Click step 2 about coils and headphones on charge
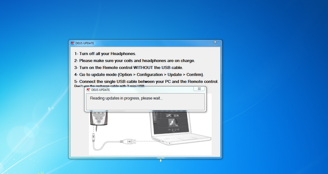The width and height of the screenshot is (328, 174). pyautogui.click(x=135, y=61)
